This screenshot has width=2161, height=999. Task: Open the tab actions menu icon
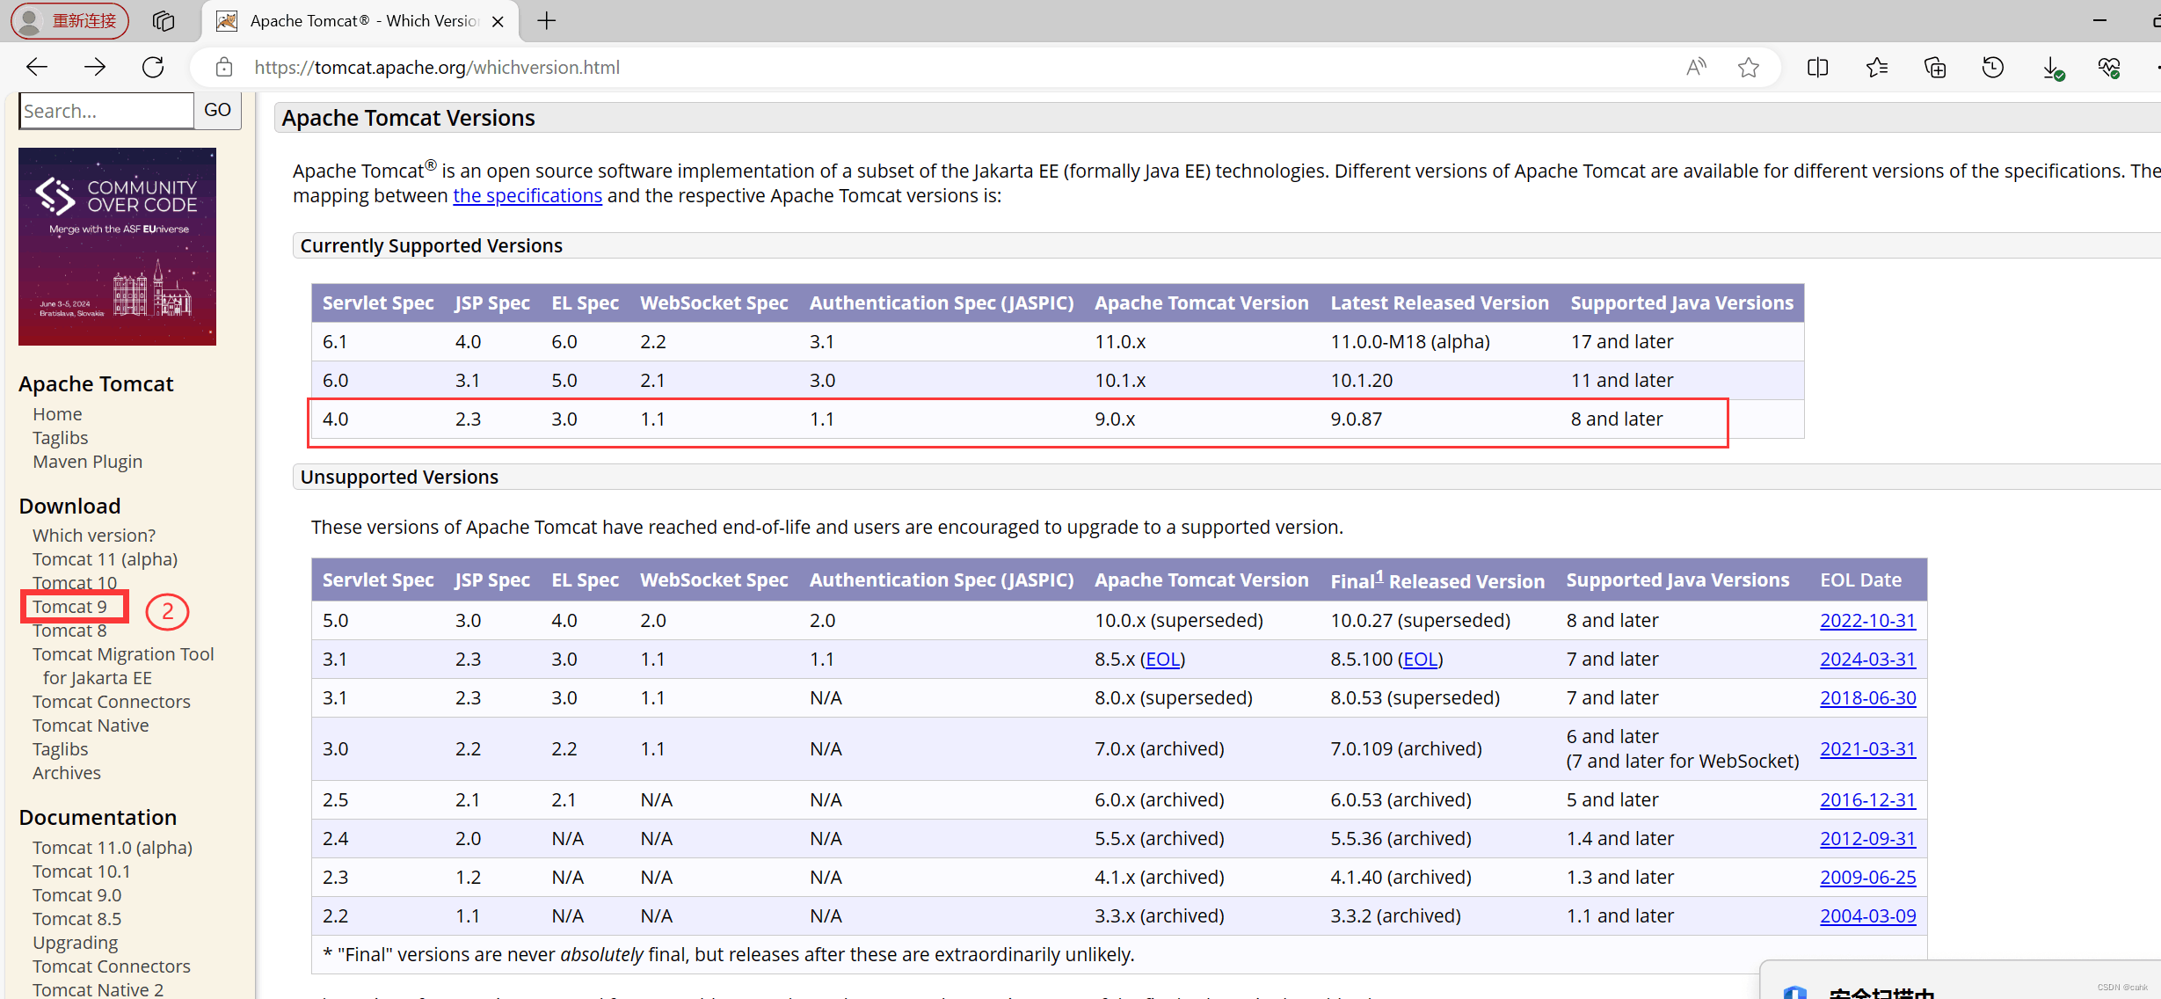pos(164,20)
